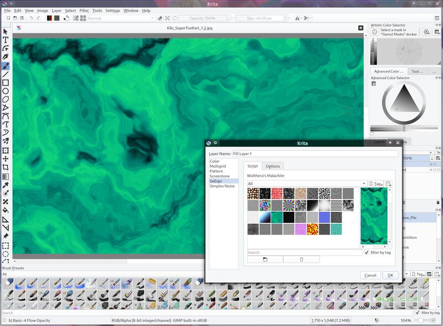This screenshot has height=326, width=443.
Task: Select the Color Picker eyedropper tool
Action: pyautogui.click(x=6, y=185)
